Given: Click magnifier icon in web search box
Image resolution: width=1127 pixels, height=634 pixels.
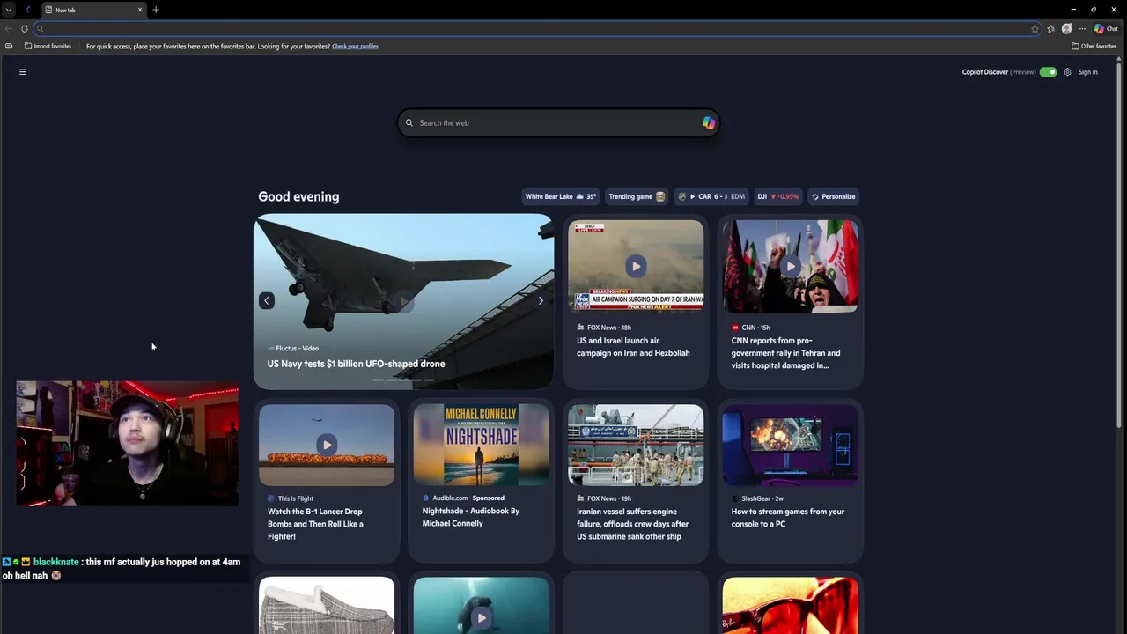Looking at the screenshot, I should (409, 123).
